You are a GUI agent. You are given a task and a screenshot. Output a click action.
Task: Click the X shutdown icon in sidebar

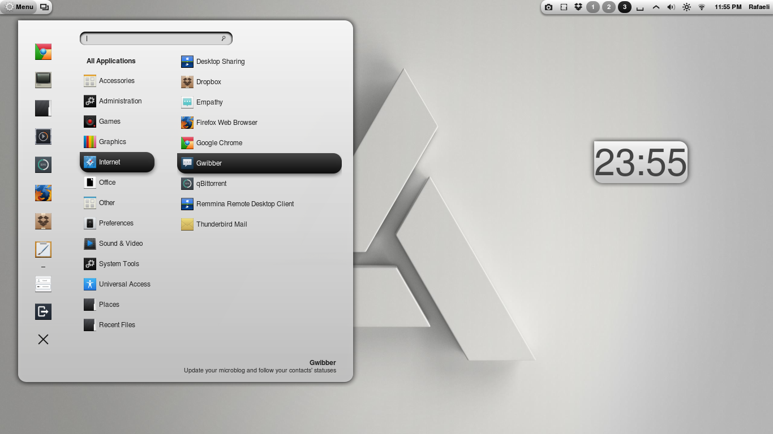click(43, 339)
